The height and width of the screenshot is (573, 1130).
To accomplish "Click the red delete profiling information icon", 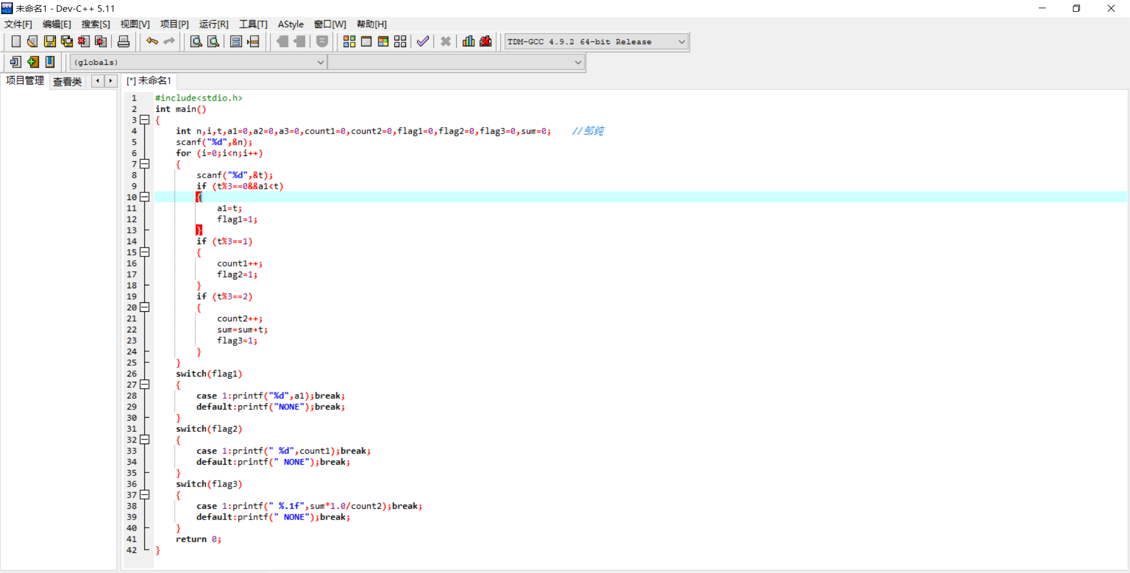I will 486,41.
